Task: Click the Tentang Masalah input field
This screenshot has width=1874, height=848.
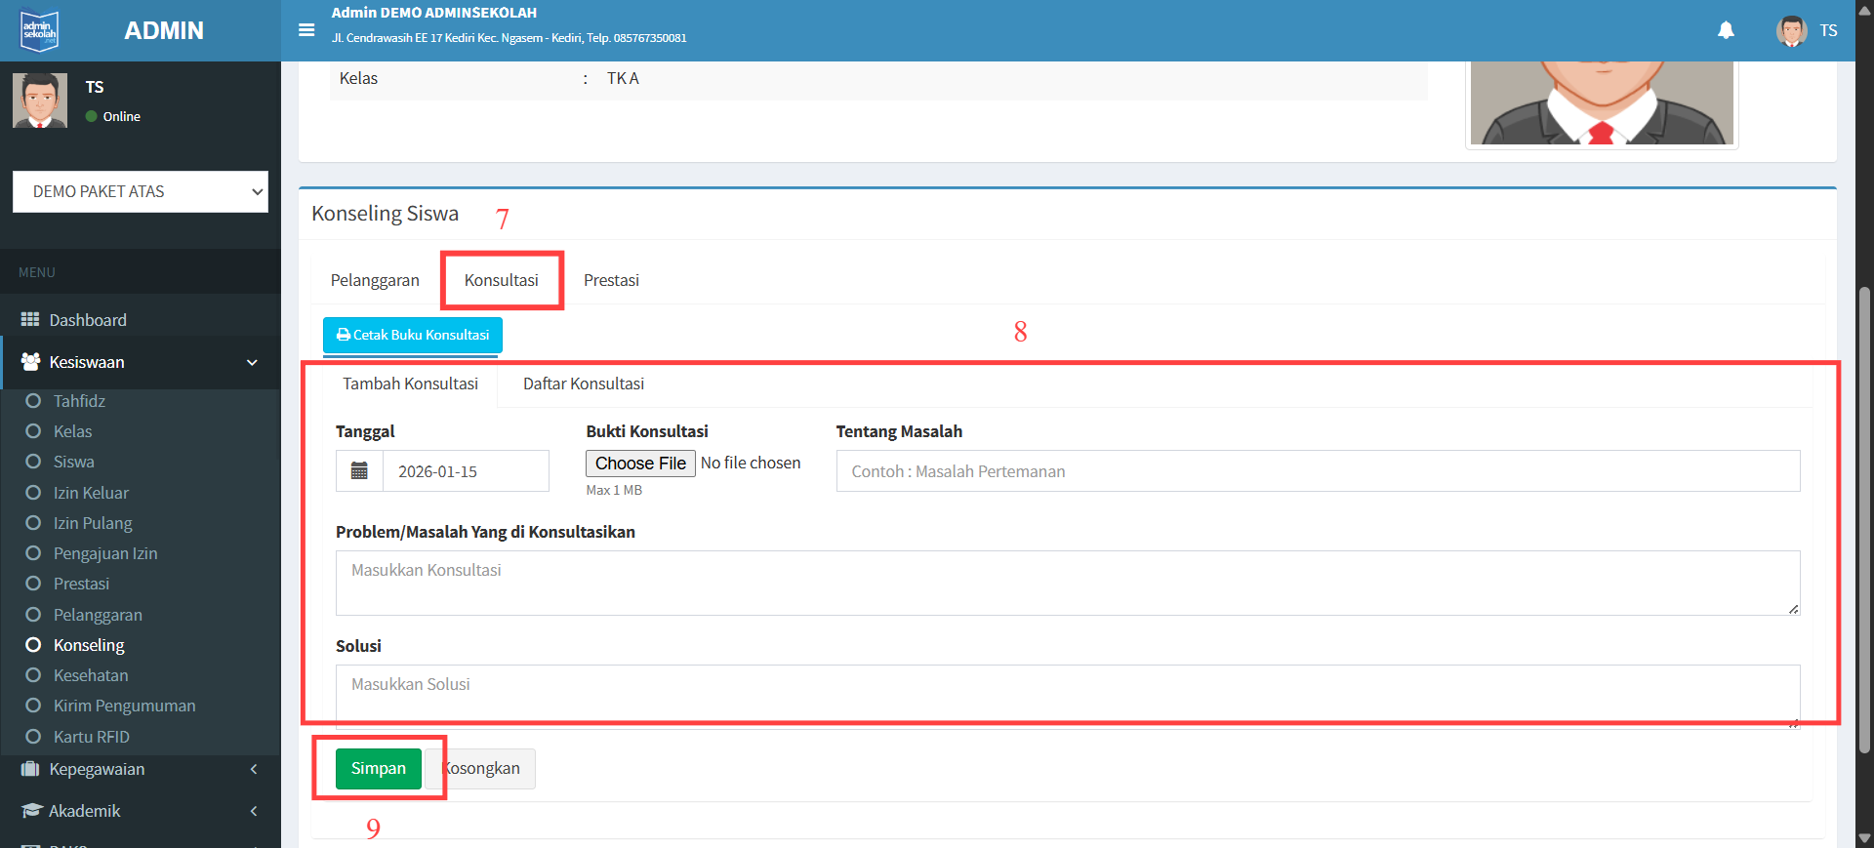Action: pos(1318,471)
